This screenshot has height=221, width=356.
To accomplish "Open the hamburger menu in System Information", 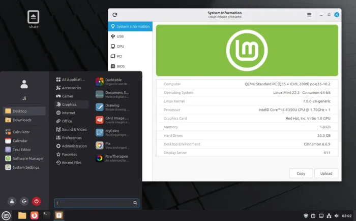I will pos(309,15).
